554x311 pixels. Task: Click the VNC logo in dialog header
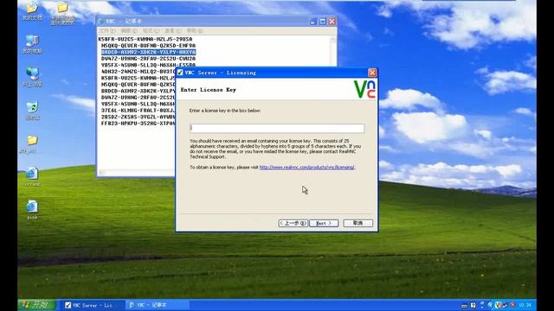pos(364,89)
